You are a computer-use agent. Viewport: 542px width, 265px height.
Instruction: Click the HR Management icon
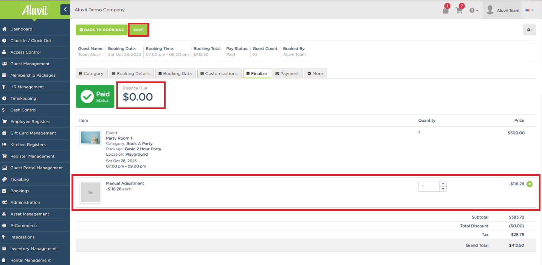[x=4, y=87]
